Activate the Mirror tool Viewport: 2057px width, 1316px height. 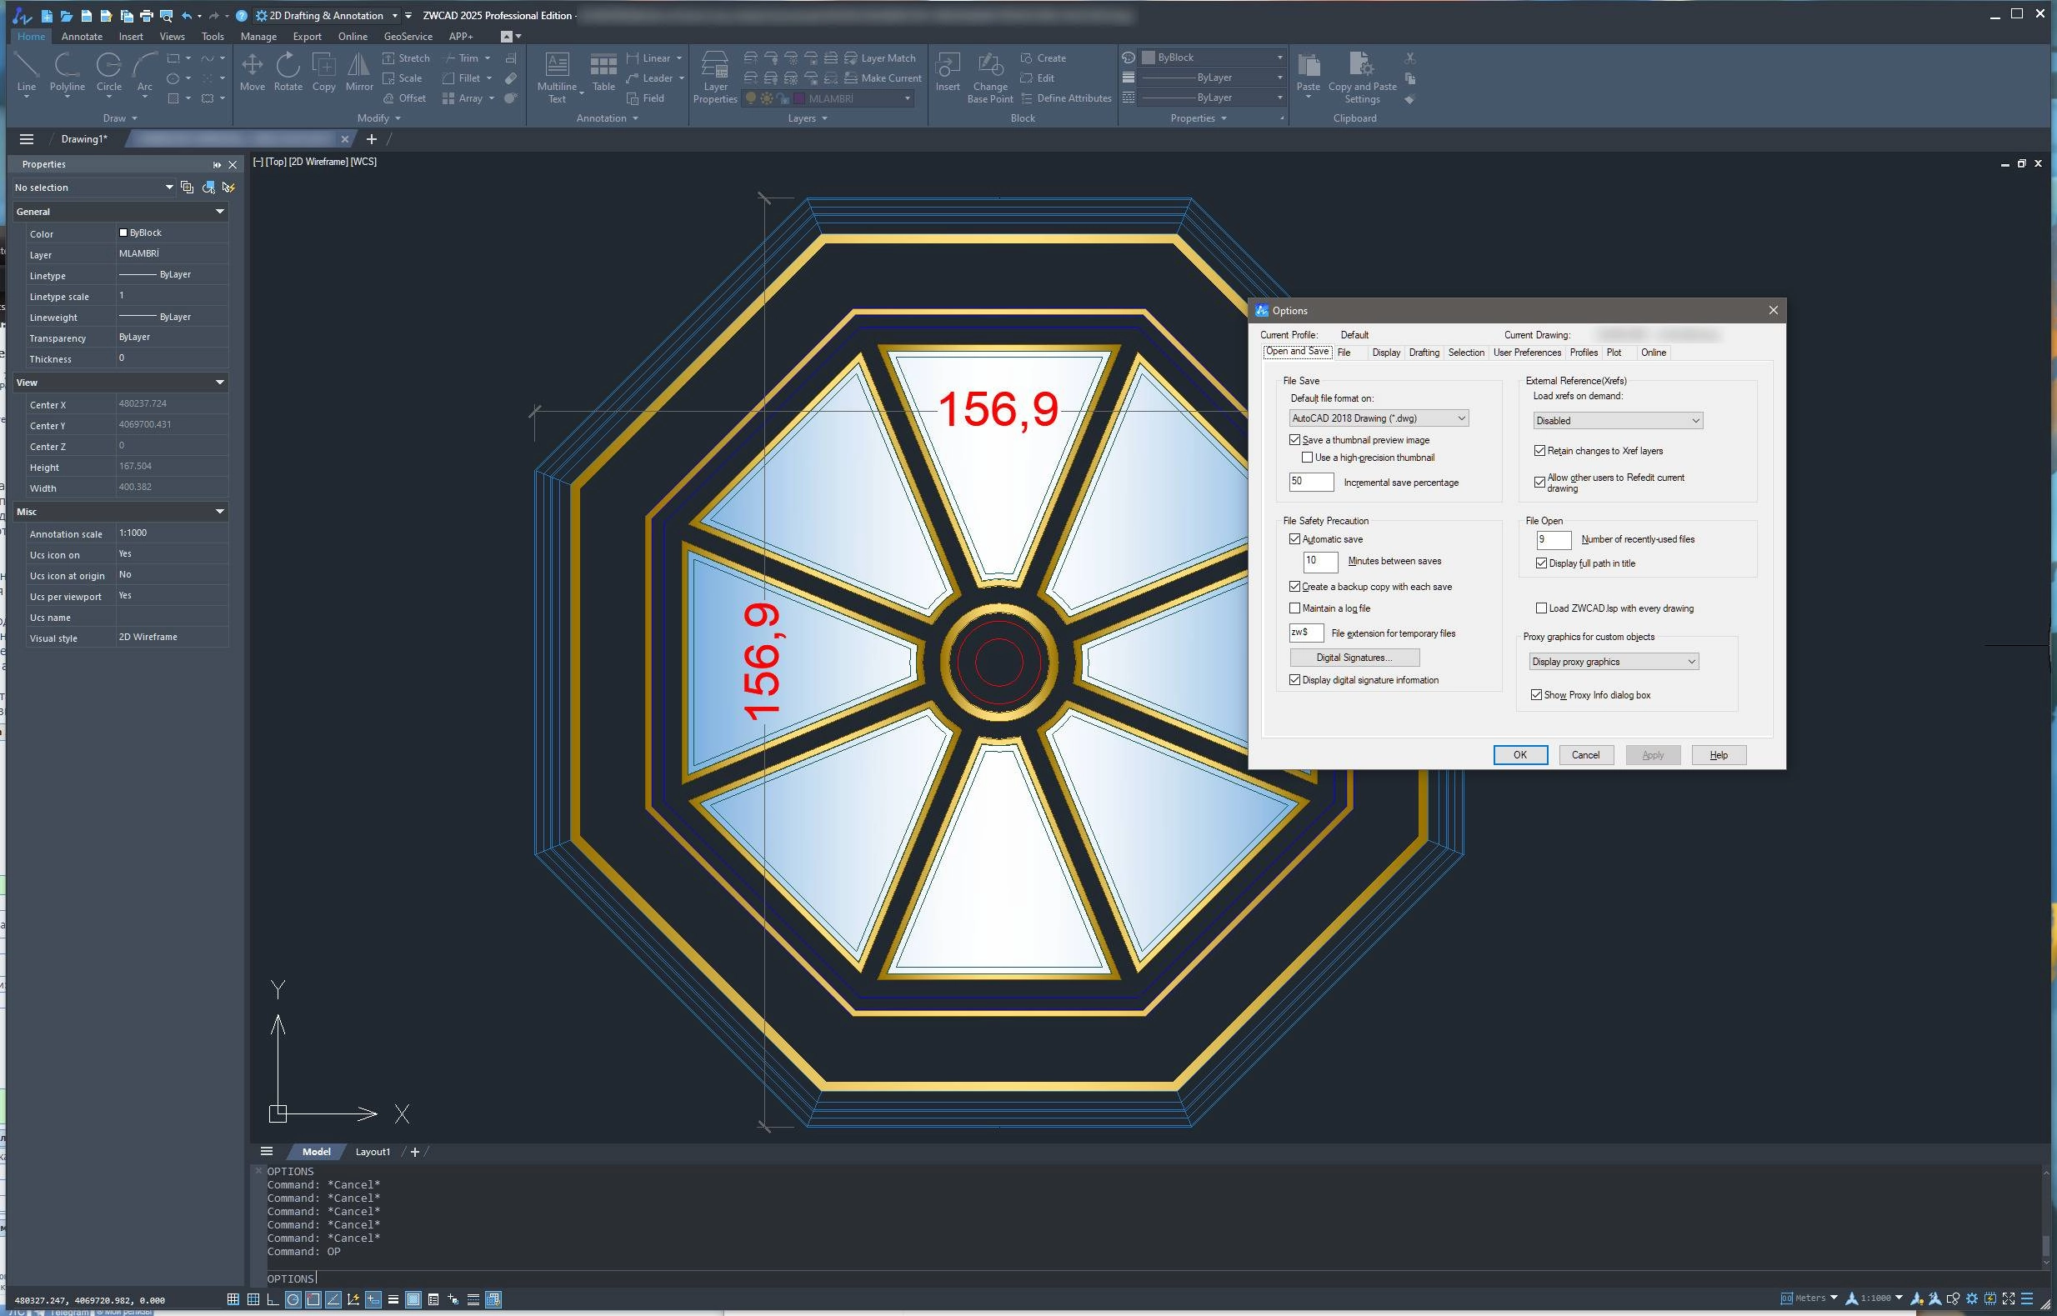click(x=359, y=71)
